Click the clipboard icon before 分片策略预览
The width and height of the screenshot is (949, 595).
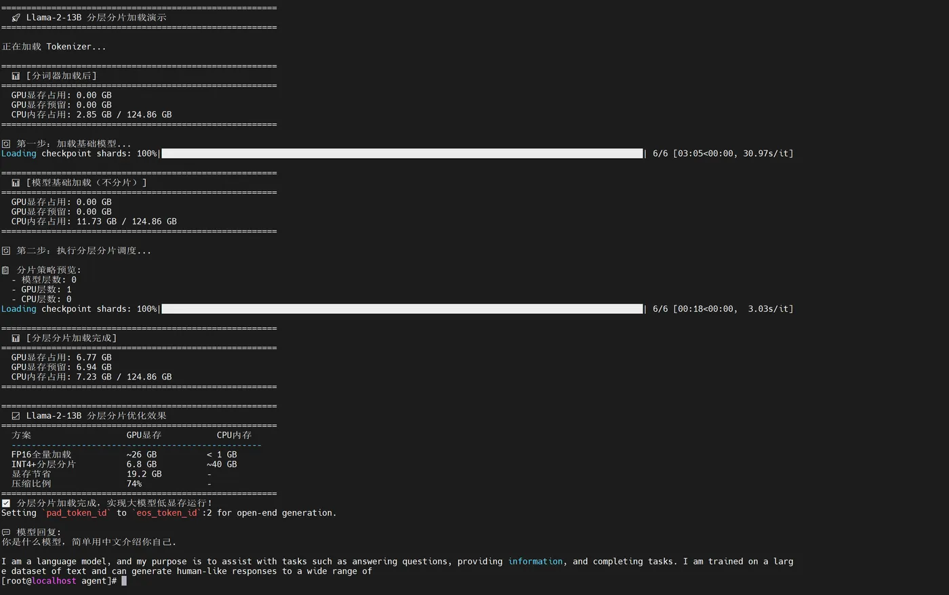[6, 270]
